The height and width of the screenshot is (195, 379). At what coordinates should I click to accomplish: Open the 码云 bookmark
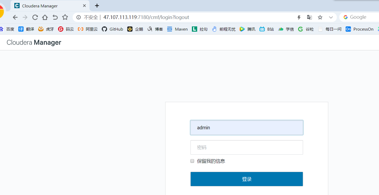pos(66,29)
